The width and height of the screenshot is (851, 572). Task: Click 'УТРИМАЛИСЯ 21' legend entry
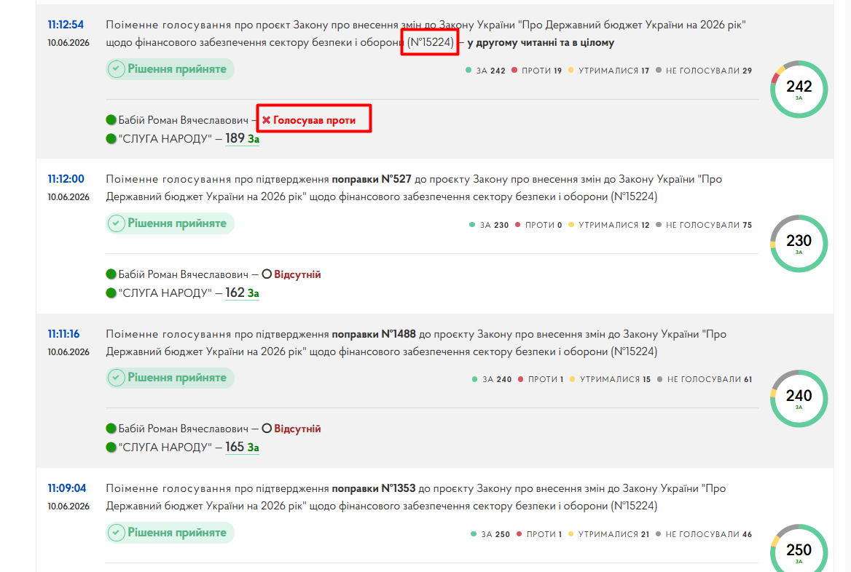[x=608, y=535]
